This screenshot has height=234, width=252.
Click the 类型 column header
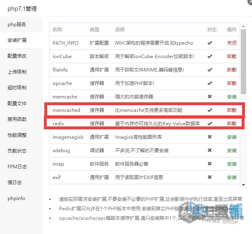95,30
